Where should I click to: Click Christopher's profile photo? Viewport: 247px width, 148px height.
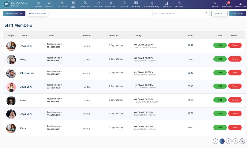coord(11,73)
